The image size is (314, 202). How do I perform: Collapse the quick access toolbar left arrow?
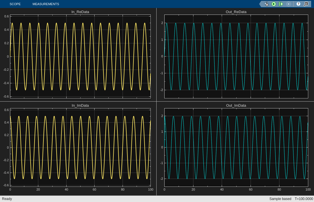point(261,4)
